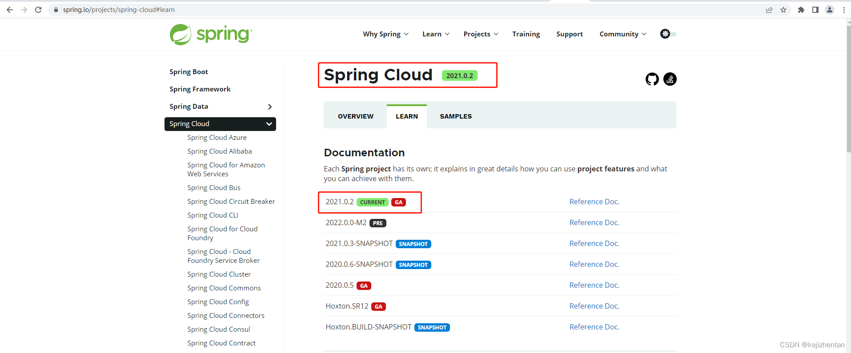Click the GA badge next to Hoxton.SR12
The image size is (851, 353).
tap(378, 307)
